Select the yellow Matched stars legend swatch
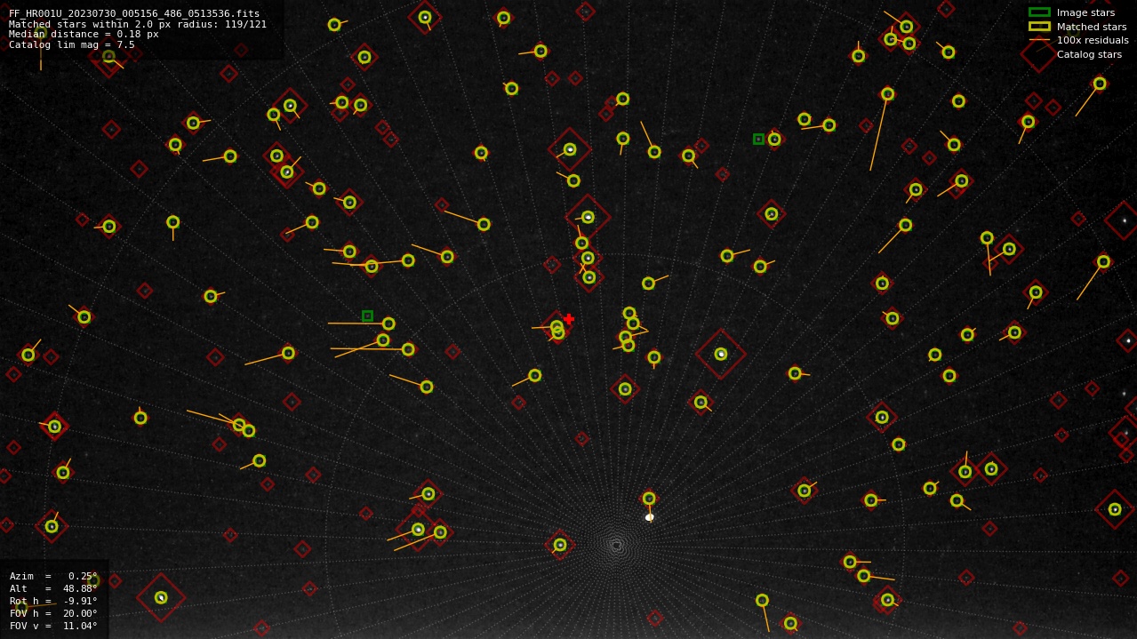 pyautogui.click(x=1039, y=27)
